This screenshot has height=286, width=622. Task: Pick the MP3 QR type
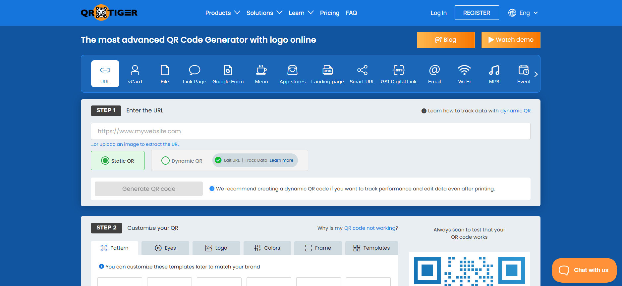click(494, 74)
